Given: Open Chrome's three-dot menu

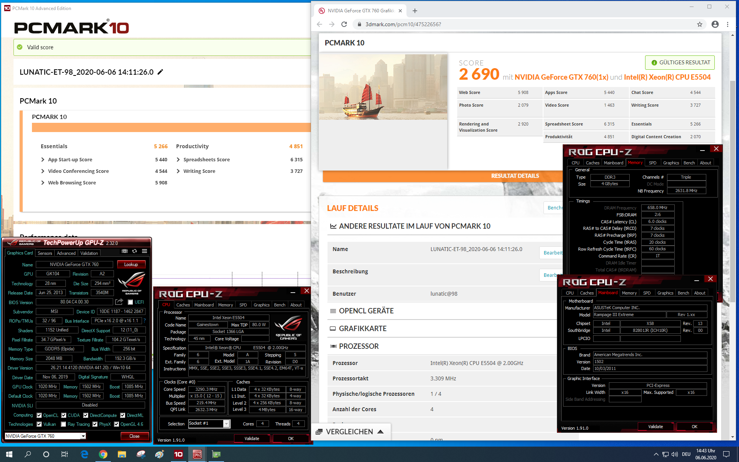Looking at the screenshot, I should [727, 24].
